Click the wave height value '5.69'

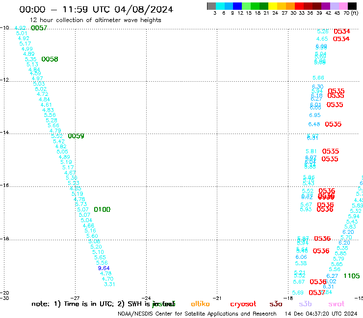pos(298,293)
